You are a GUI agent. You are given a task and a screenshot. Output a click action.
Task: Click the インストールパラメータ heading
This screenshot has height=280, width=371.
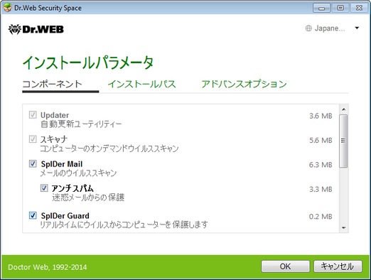88,63
